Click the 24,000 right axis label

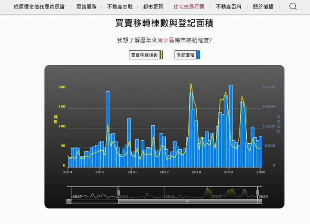pyautogui.click(x=269, y=87)
